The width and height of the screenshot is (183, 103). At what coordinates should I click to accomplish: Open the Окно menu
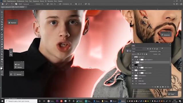tap(55, 1)
